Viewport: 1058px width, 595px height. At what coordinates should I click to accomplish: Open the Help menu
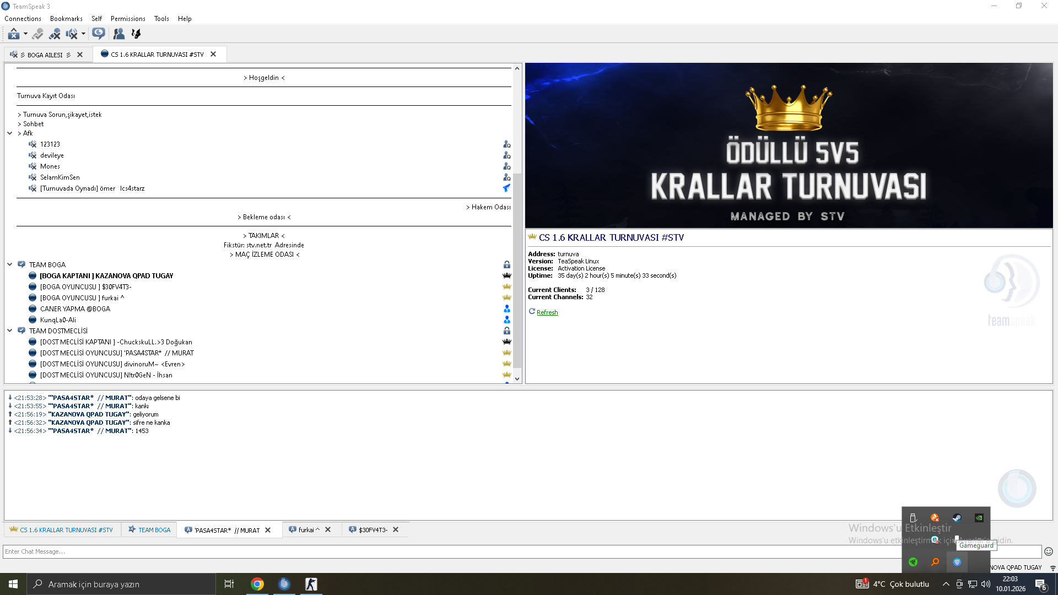pyautogui.click(x=185, y=19)
